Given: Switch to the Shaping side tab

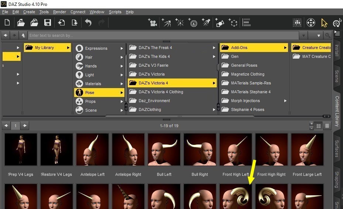Looking at the screenshot, I should pyautogui.click(x=337, y=180).
